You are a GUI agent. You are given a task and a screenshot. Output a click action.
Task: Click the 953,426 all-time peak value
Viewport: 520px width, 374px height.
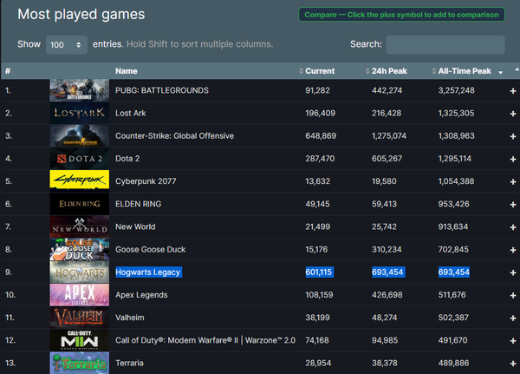pyautogui.click(x=453, y=204)
